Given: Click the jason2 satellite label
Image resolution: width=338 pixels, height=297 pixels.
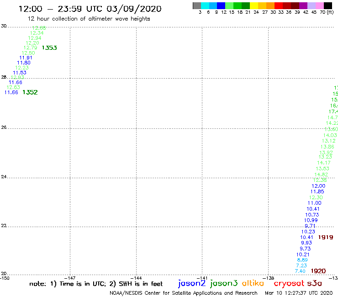Looking at the screenshot, I should pos(192,283).
